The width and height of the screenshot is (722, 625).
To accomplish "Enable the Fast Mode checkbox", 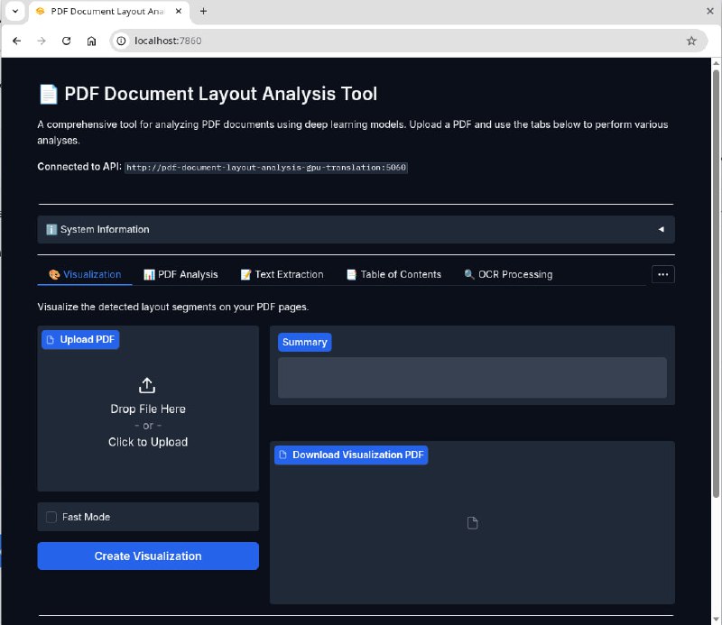I will pyautogui.click(x=51, y=517).
